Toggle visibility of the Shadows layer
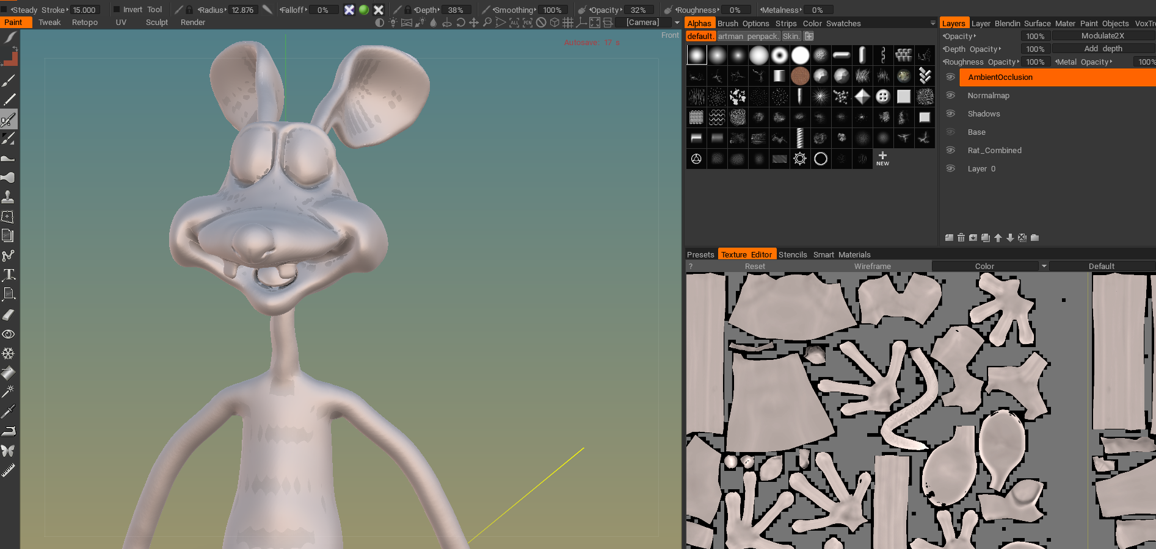Screen dimensions: 1156x549 point(950,114)
